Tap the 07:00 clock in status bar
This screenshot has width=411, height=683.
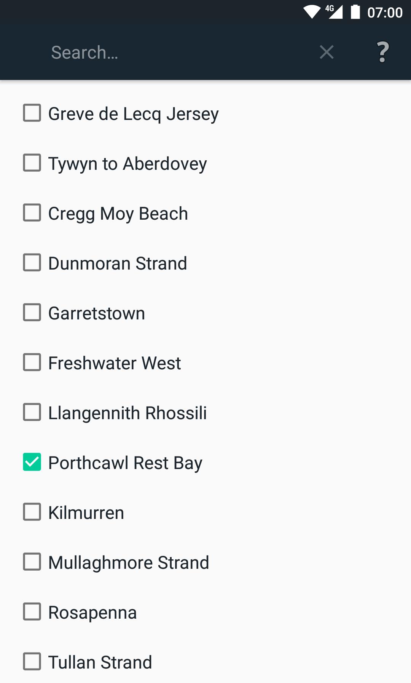click(385, 13)
